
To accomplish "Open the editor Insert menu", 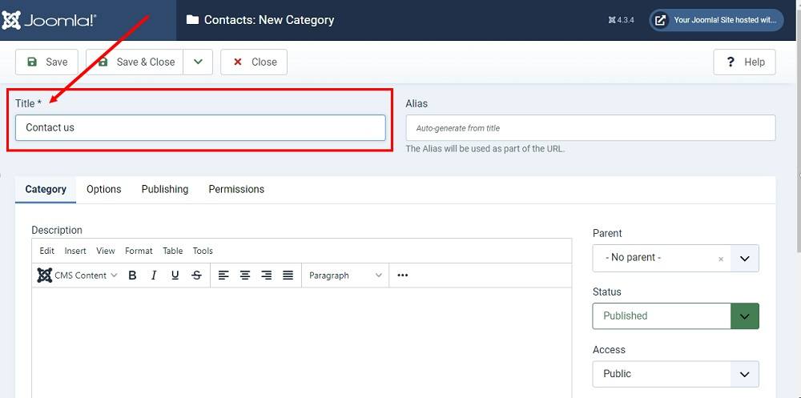I will coord(75,251).
